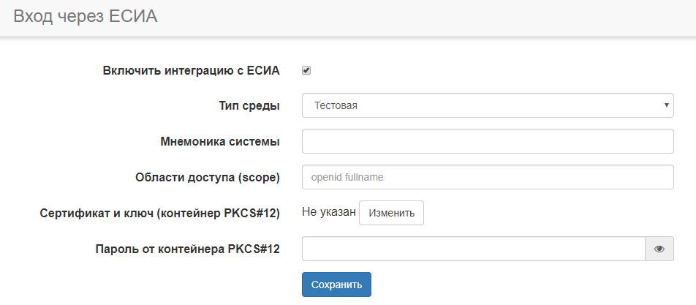The width and height of the screenshot is (696, 305).
Task: Show the PKCS#12 password with eye icon
Action: click(x=659, y=249)
